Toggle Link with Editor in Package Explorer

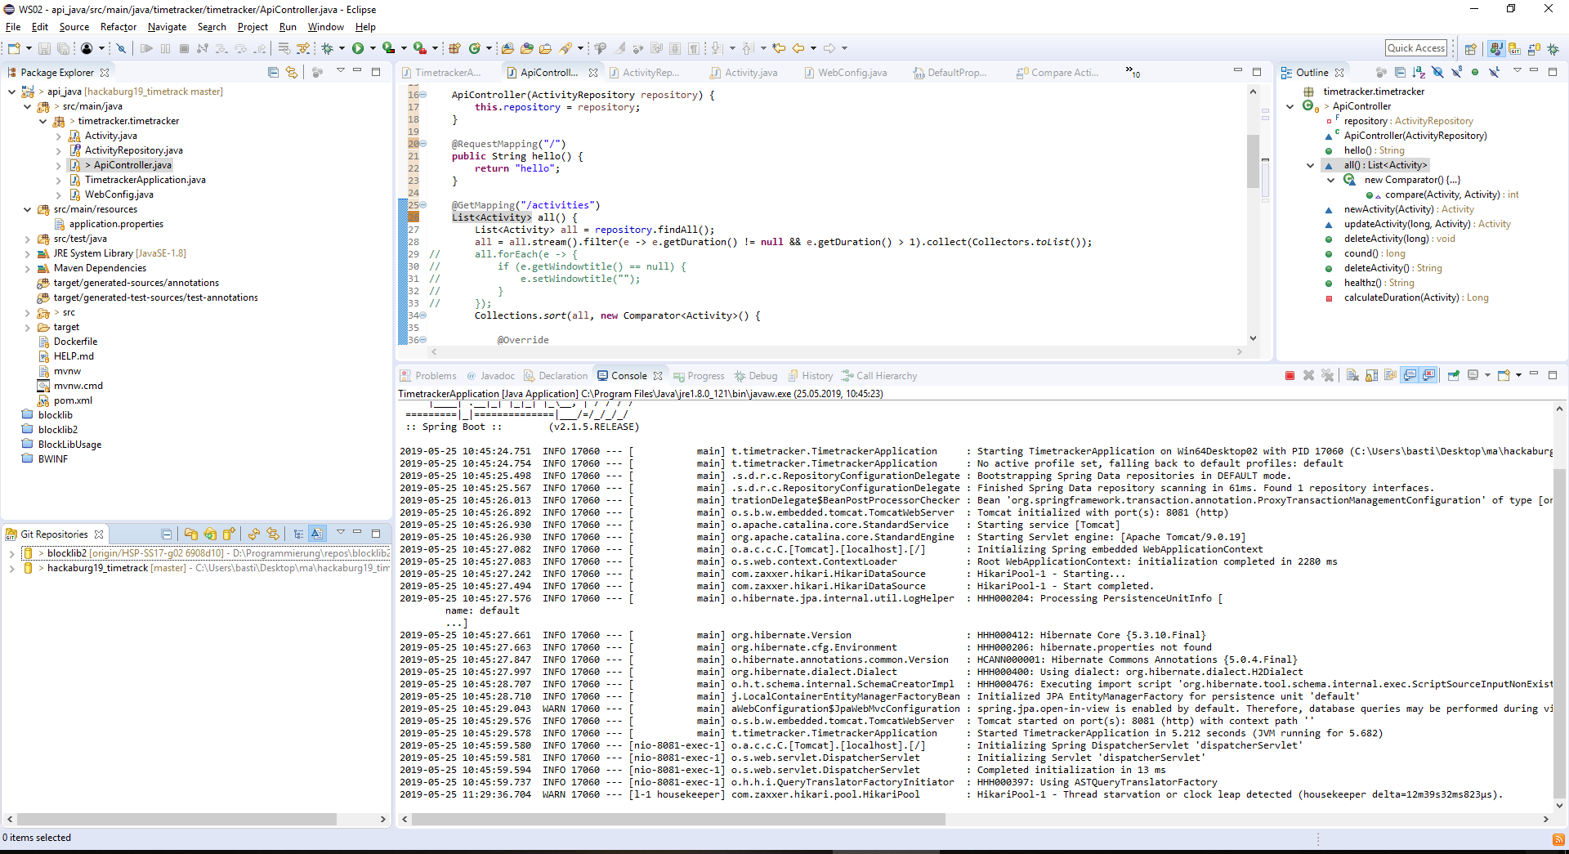(292, 73)
